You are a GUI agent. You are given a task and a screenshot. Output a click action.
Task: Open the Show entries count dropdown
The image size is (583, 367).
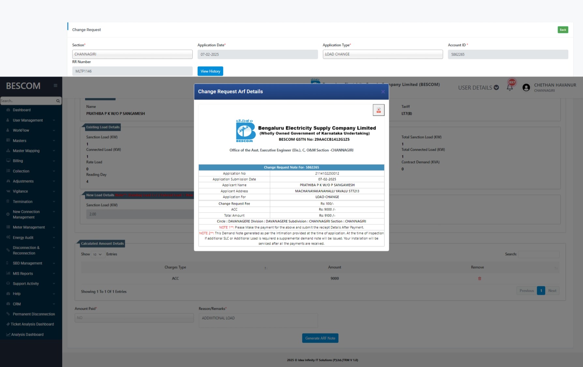click(97, 254)
